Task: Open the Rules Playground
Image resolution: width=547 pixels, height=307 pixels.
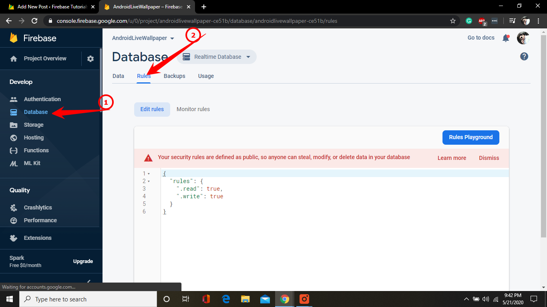Action: point(471,137)
